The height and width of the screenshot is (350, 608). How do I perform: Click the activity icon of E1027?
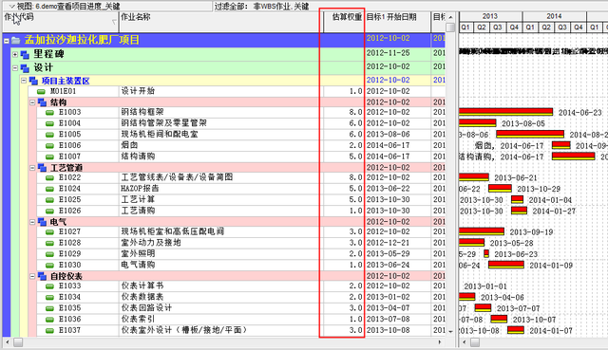49,232
